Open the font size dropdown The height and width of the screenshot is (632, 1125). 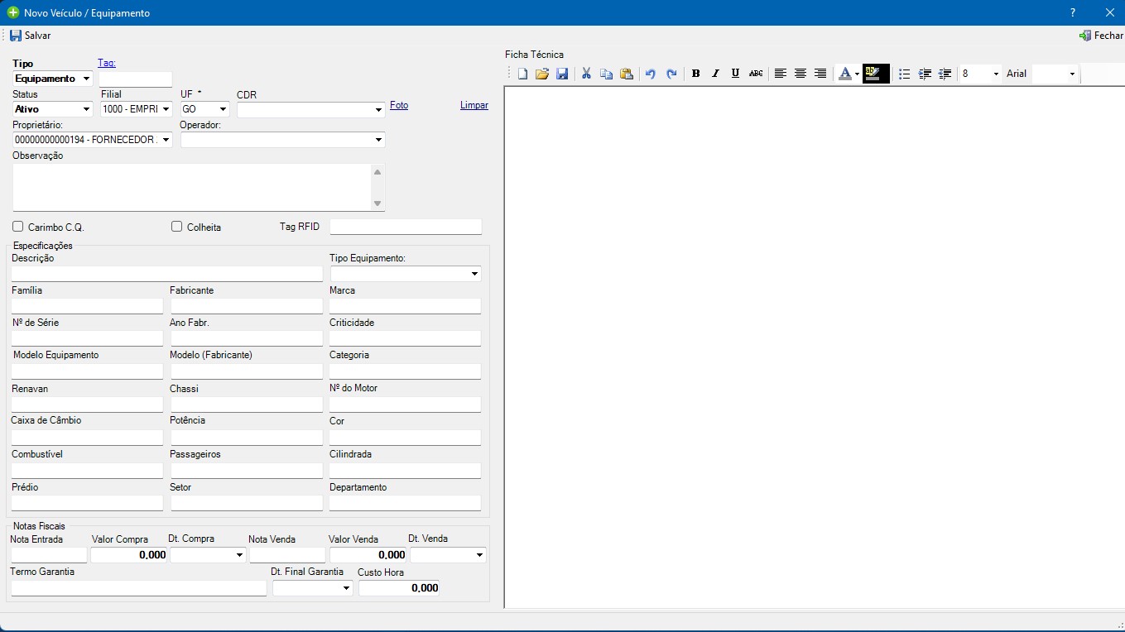(x=996, y=74)
